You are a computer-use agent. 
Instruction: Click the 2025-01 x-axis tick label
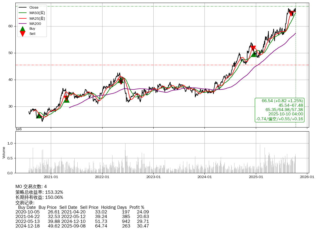(x=256, y=177)
